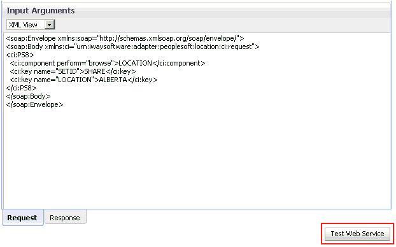Switch to the Response tab
This screenshot has height=247, width=396.
[x=65, y=218]
